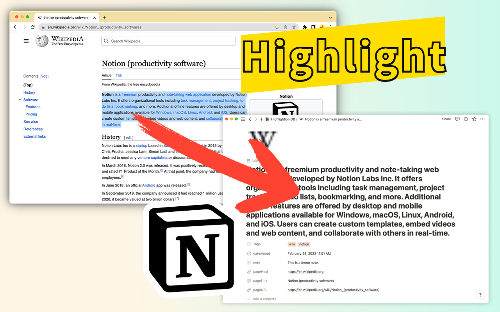The width and height of the screenshot is (500, 312).
Task: Open the Chrome extensions puzzle icon
Action: click(305, 27)
